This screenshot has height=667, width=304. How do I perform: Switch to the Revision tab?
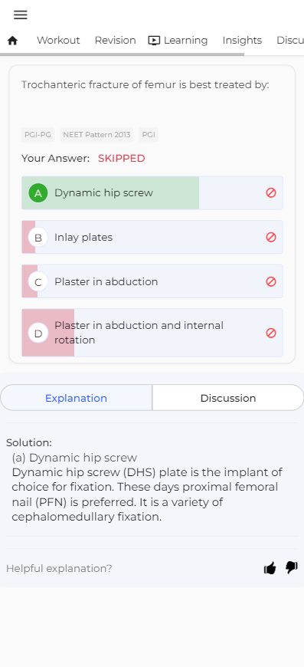point(115,41)
